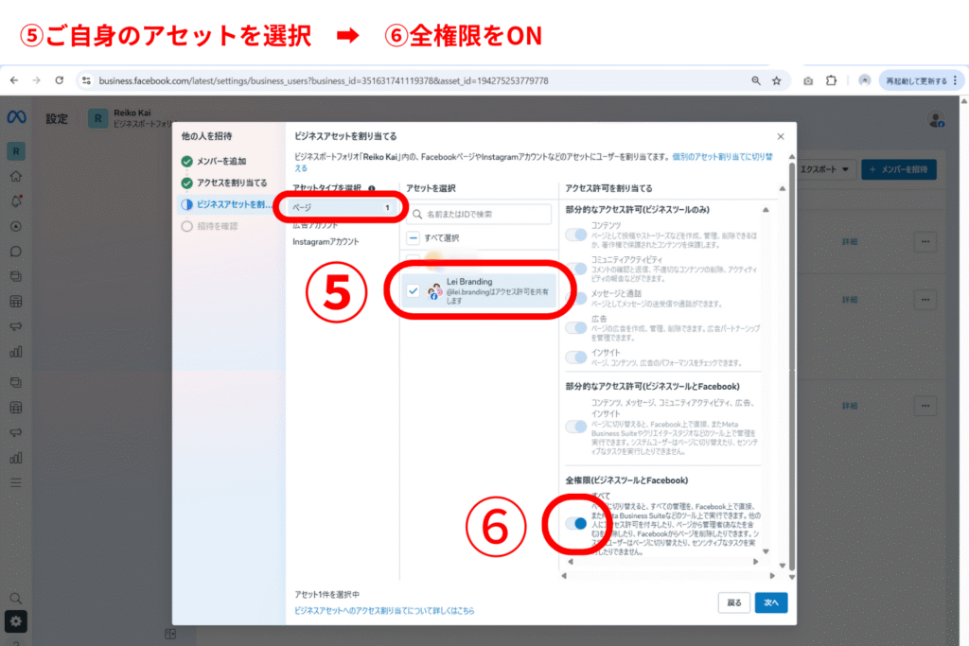Open the first row's three-dots menu

925,241
